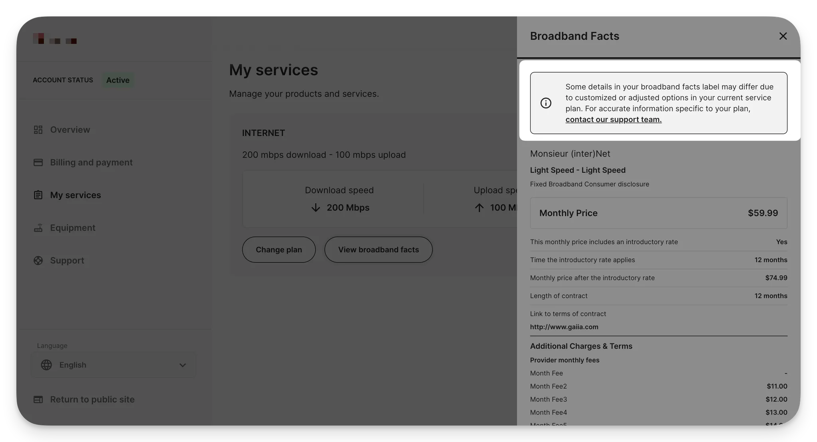Click View broadband facts button
This screenshot has height=442, width=817.
coord(378,250)
